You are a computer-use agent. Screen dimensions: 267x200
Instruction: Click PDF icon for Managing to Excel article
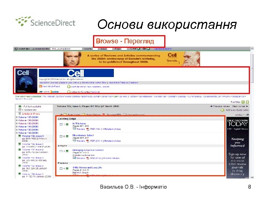(x=88, y=159)
